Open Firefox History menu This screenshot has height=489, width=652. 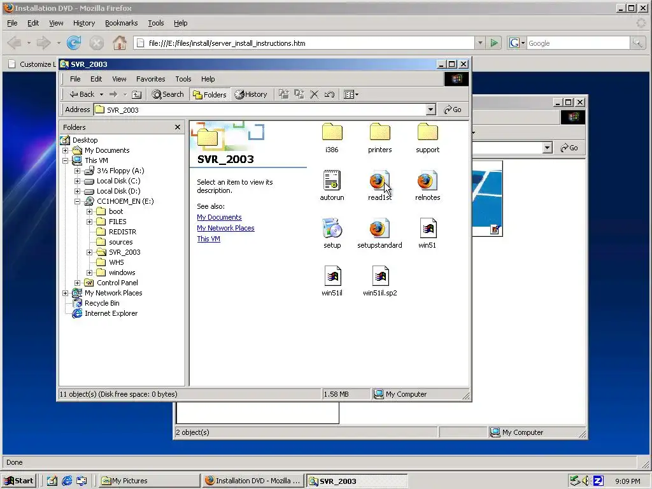click(x=84, y=23)
